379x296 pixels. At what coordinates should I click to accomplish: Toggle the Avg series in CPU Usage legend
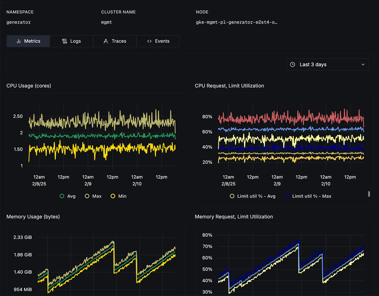coord(68,196)
